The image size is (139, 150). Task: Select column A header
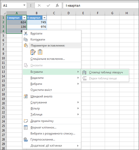click(17, 13)
